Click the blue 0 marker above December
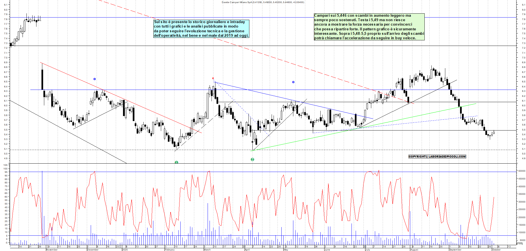This screenshot has height=251, width=526. pyautogui.click(x=95, y=79)
